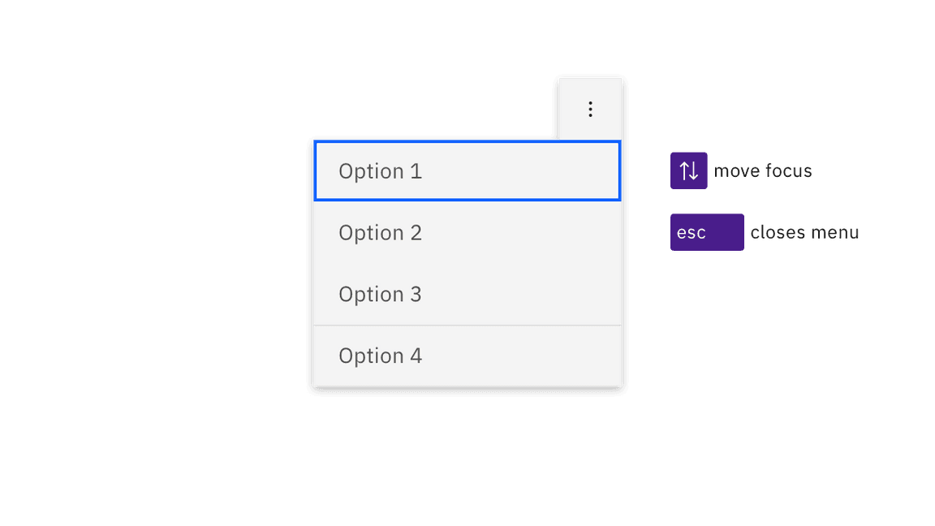Select Option 4 below the divider
Viewport: 935px width, 526px height.
point(467,356)
